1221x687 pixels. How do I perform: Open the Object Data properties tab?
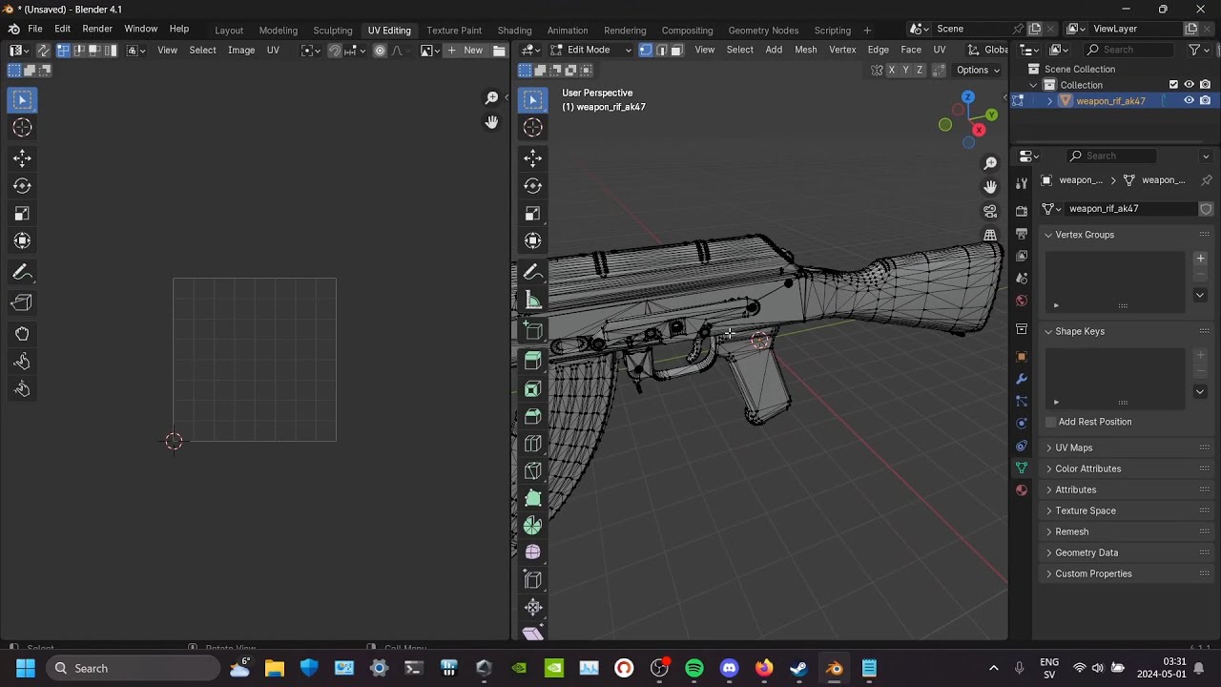click(1022, 468)
